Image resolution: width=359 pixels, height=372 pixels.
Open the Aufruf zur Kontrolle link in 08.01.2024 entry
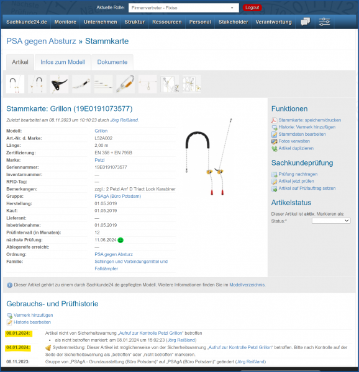(151, 334)
